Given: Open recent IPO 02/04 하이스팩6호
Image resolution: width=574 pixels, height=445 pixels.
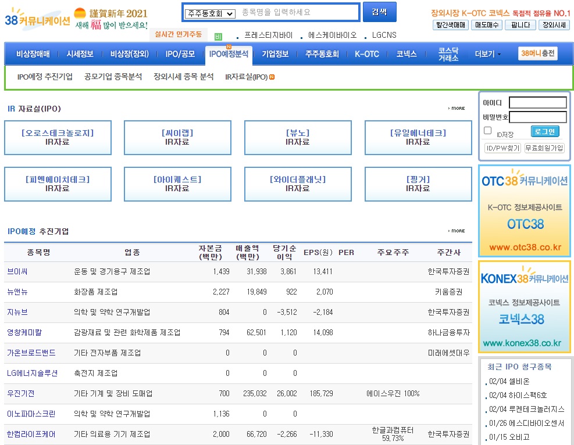Looking at the screenshot, I should point(518,395).
